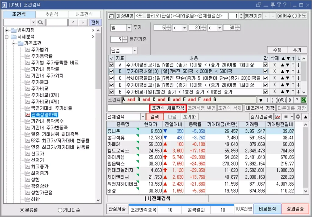Uncheck the checkbox for condition A

click(112, 65)
